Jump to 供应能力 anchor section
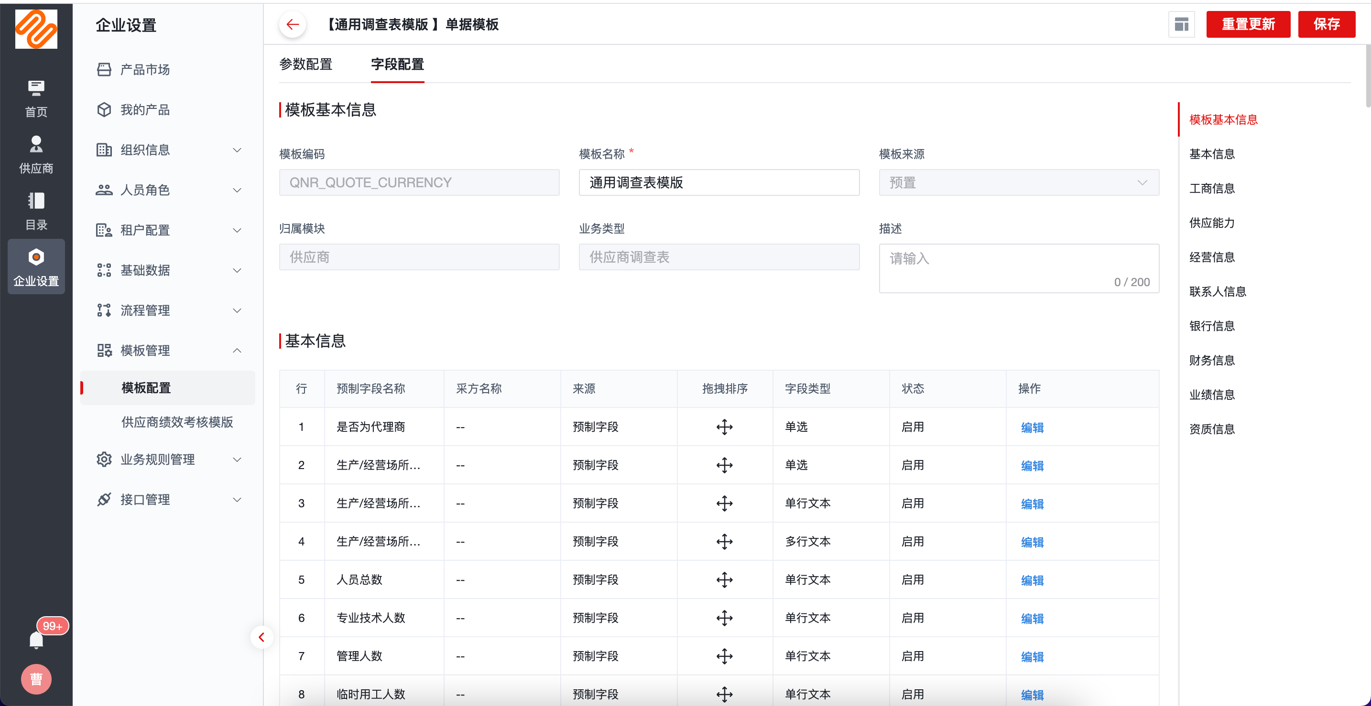Screen dimensions: 1371x706 tap(1212, 223)
